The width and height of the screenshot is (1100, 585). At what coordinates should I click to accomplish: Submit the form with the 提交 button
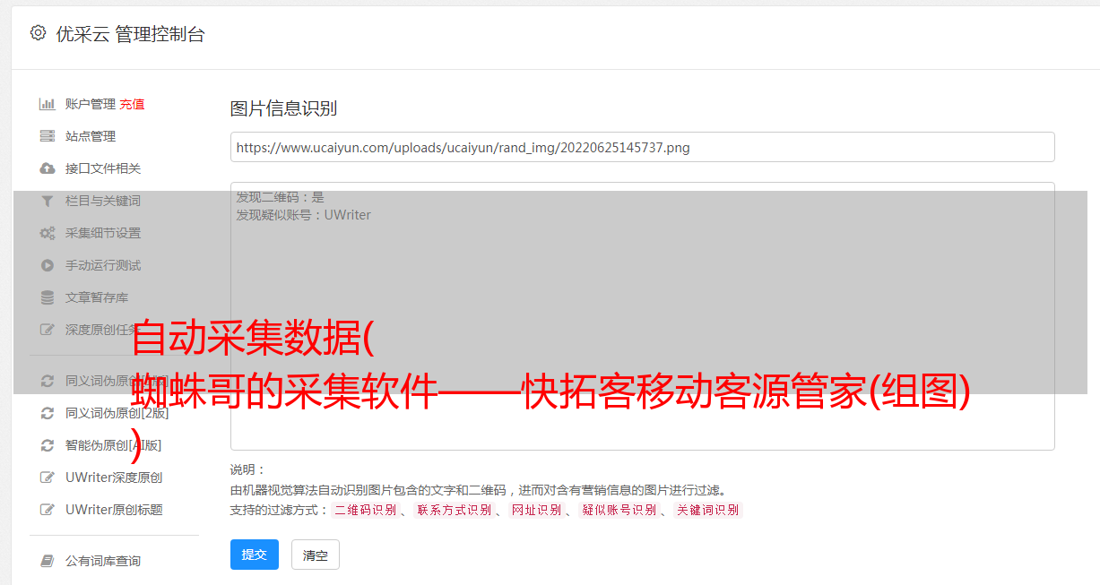coord(255,555)
